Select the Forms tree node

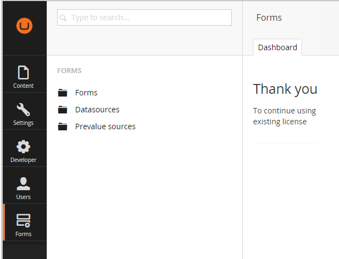coord(87,93)
